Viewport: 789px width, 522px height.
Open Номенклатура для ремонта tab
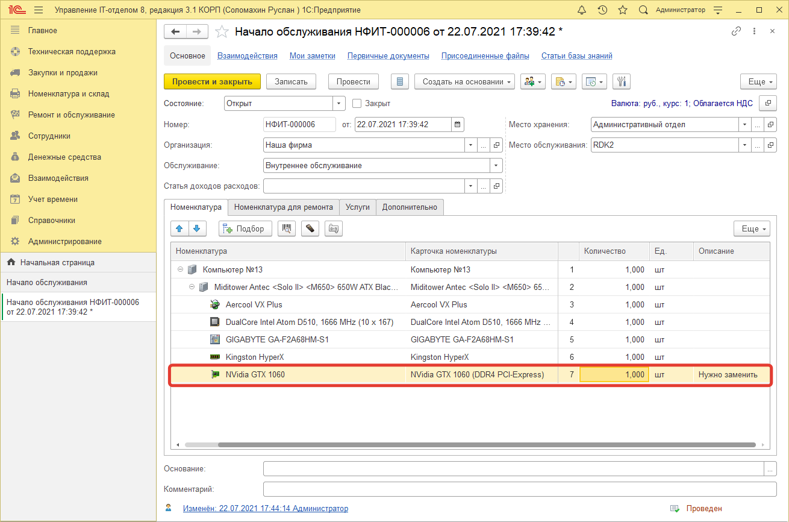[x=283, y=207]
